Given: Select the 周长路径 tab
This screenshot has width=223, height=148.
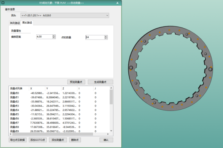Looking at the screenshot, I should pos(27,23).
